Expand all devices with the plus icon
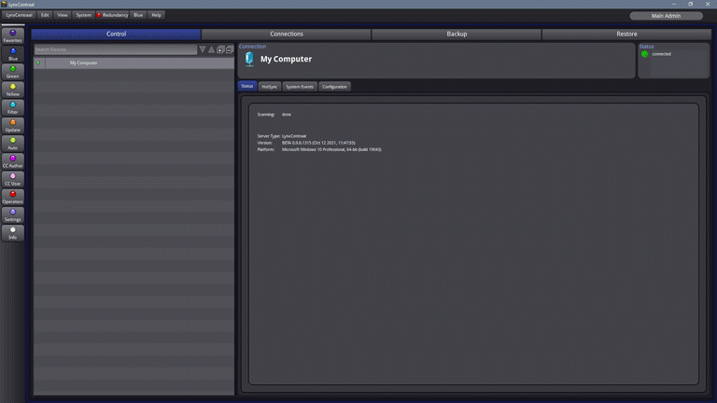The height and width of the screenshot is (403, 717). pos(220,49)
